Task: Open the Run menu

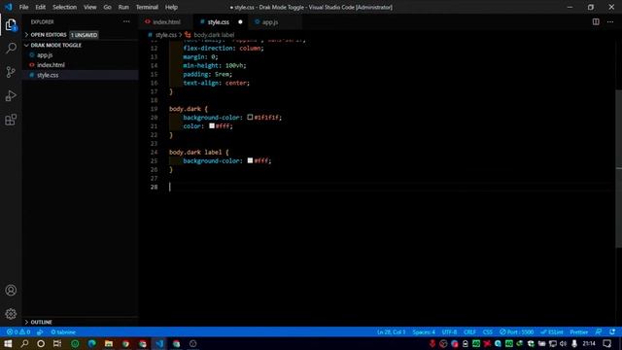Action: (x=123, y=7)
